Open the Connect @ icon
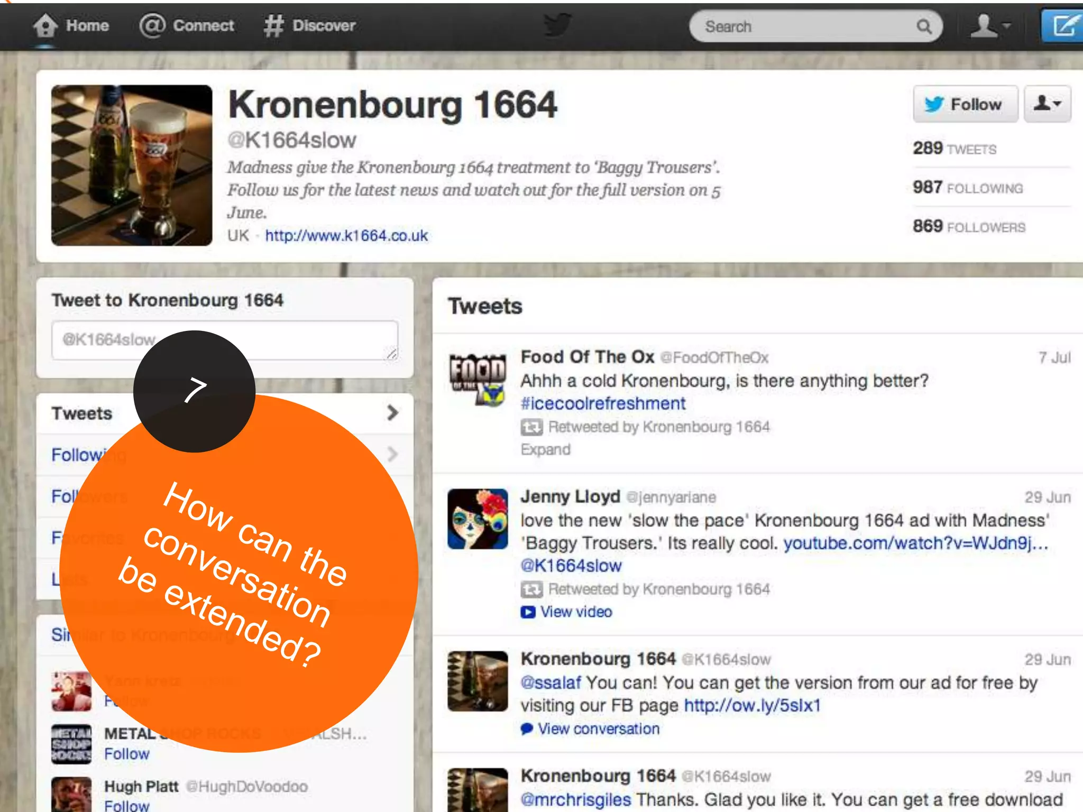Image resolution: width=1083 pixels, height=812 pixels. coord(152,25)
